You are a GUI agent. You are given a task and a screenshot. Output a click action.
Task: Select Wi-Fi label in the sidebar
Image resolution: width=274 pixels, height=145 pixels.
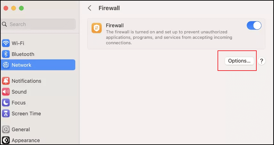point(18,43)
